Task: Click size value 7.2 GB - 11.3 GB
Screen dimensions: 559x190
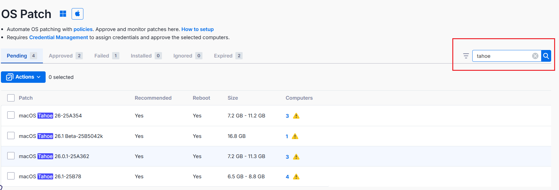Action: coord(246,156)
